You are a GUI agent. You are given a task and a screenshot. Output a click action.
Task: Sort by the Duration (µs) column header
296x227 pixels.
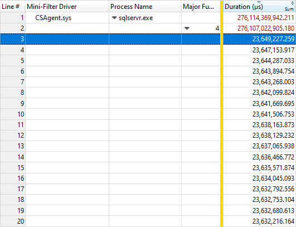pos(244,7)
